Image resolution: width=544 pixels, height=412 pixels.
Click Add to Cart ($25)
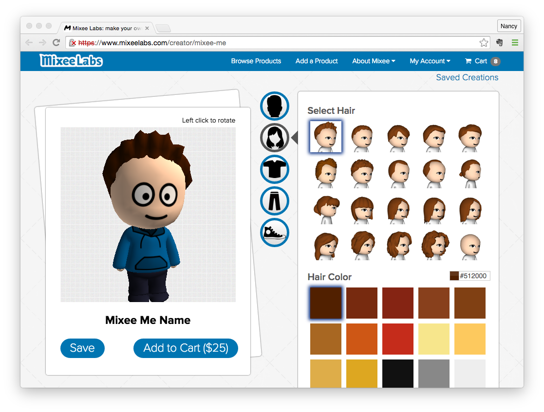[x=186, y=348]
